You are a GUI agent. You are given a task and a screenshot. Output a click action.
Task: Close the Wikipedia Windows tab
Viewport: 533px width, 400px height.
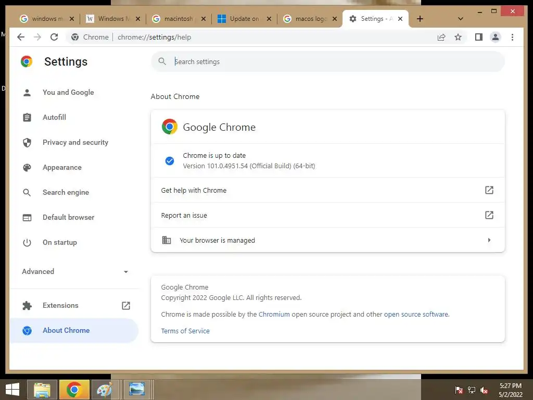point(137,19)
